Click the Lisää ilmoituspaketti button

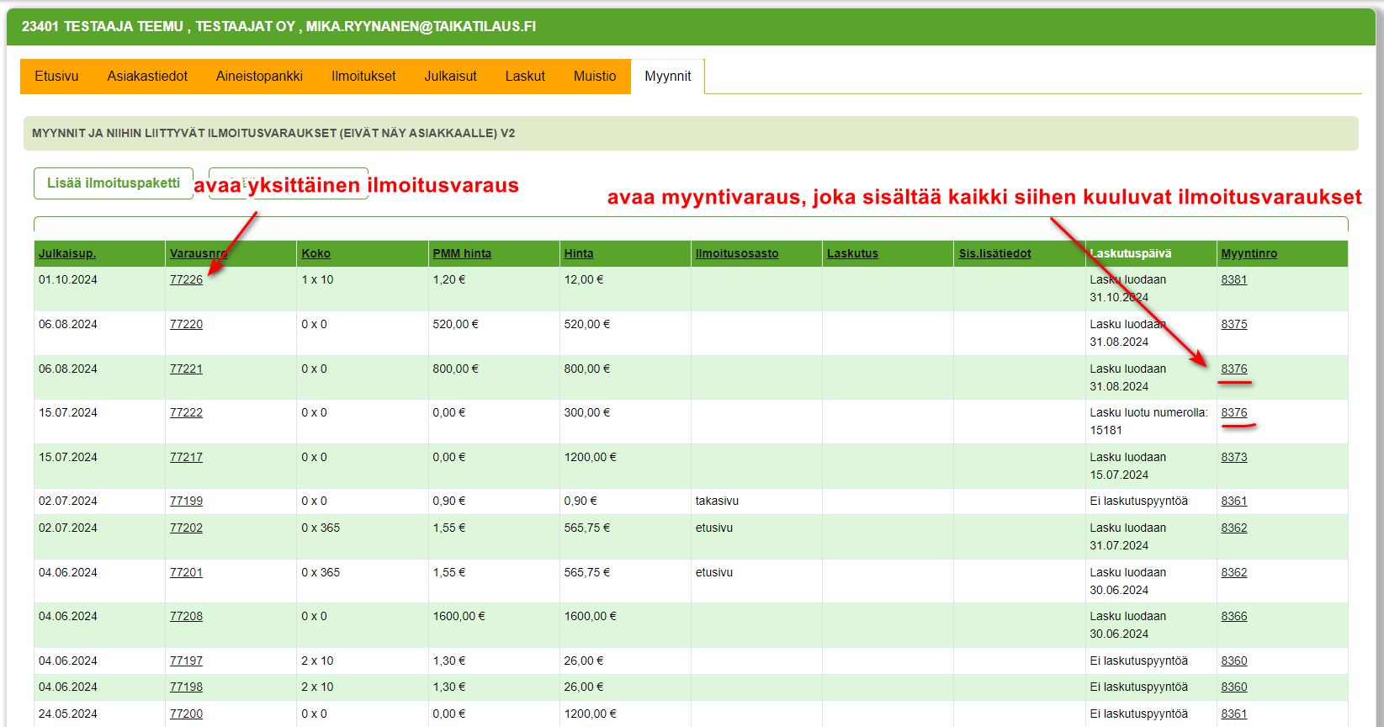pyautogui.click(x=114, y=183)
